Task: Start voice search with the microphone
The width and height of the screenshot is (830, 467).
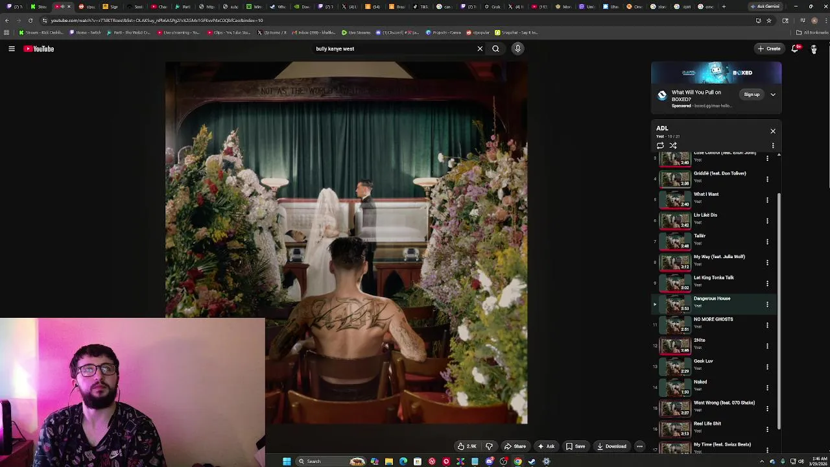Action: tap(517, 49)
